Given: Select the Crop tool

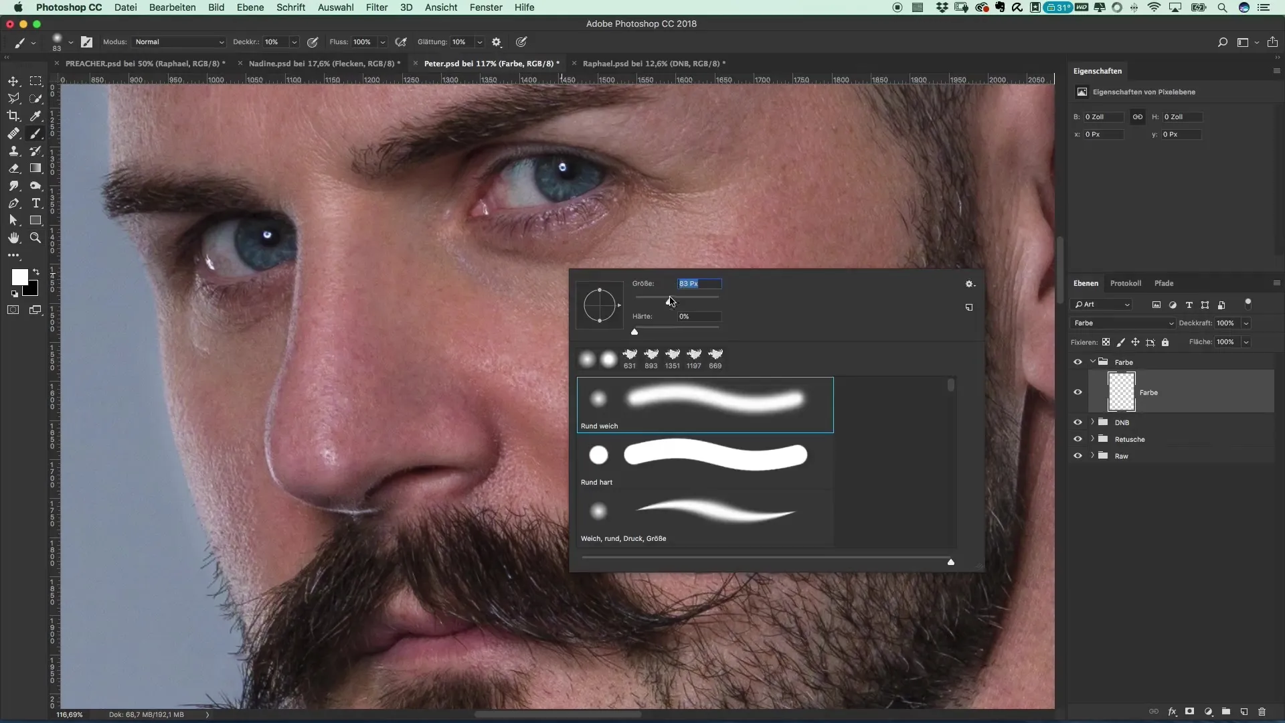Looking at the screenshot, I should pyautogui.click(x=13, y=116).
